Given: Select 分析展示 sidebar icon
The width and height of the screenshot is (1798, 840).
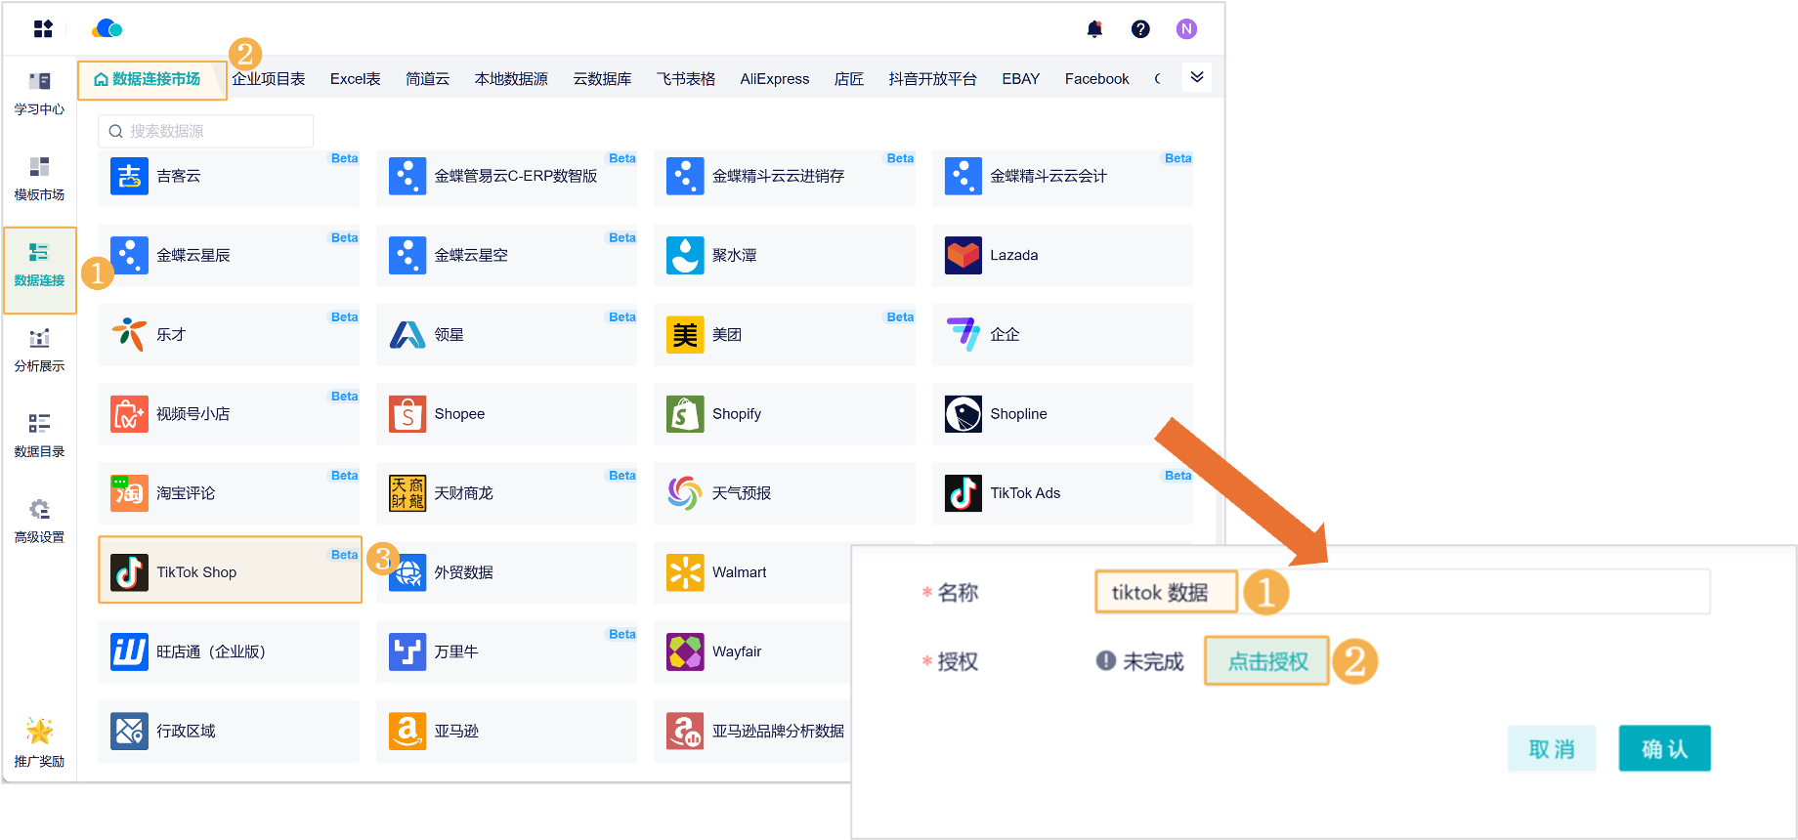Looking at the screenshot, I should [39, 350].
